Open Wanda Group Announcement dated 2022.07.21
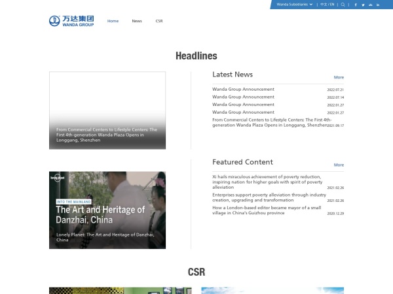The width and height of the screenshot is (393, 294). pos(243,90)
